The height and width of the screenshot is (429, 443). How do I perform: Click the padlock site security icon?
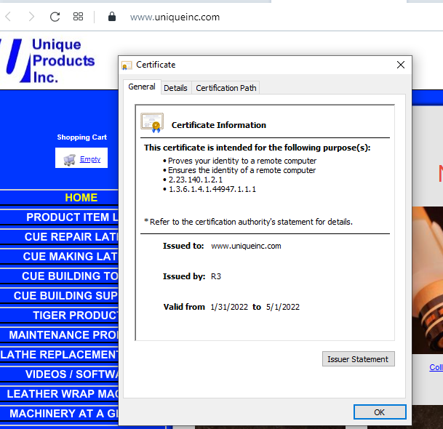click(112, 17)
